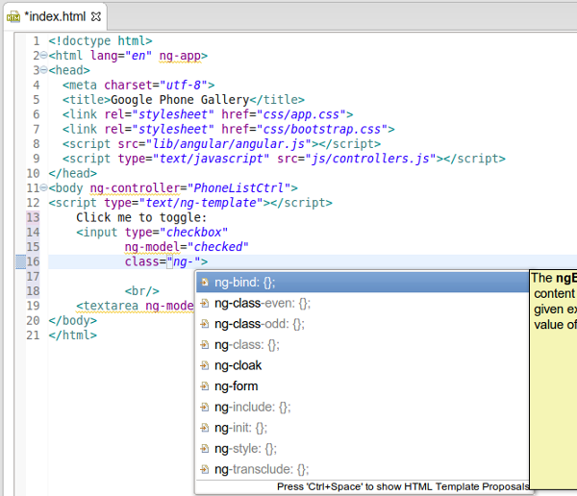577x496 pixels.
Task: Click the 'Click me to toggle:' text
Action: [141, 217]
